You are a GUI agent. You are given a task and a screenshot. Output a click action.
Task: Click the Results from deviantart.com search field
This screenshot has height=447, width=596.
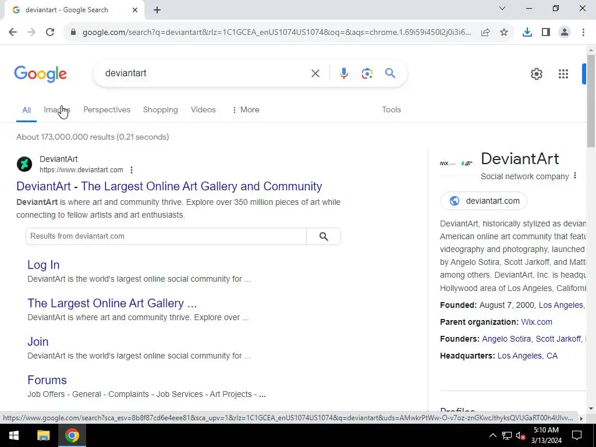[166, 236]
